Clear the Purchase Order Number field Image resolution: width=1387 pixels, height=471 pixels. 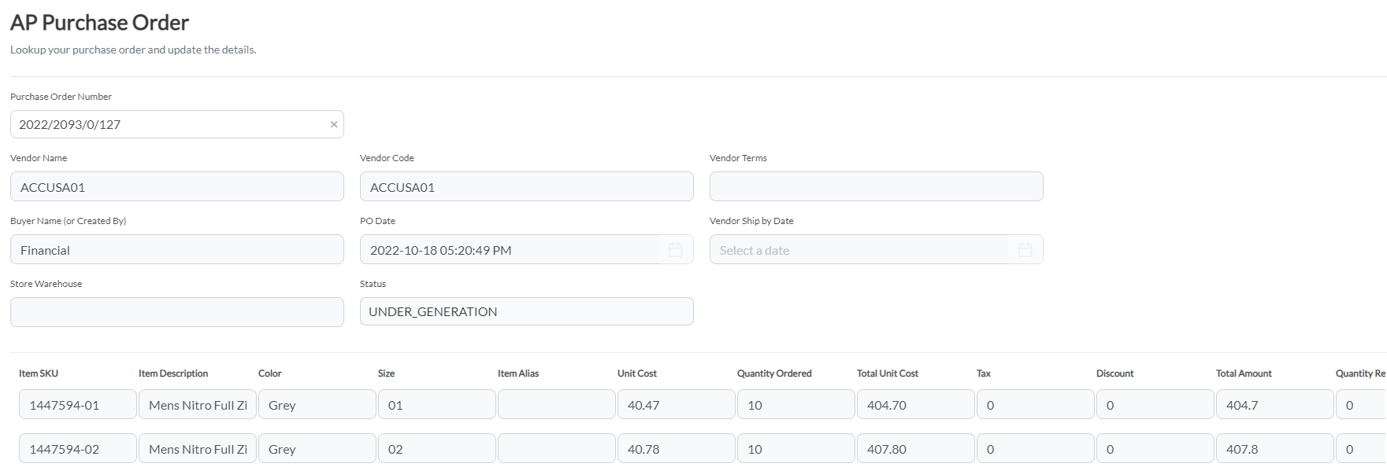334,124
